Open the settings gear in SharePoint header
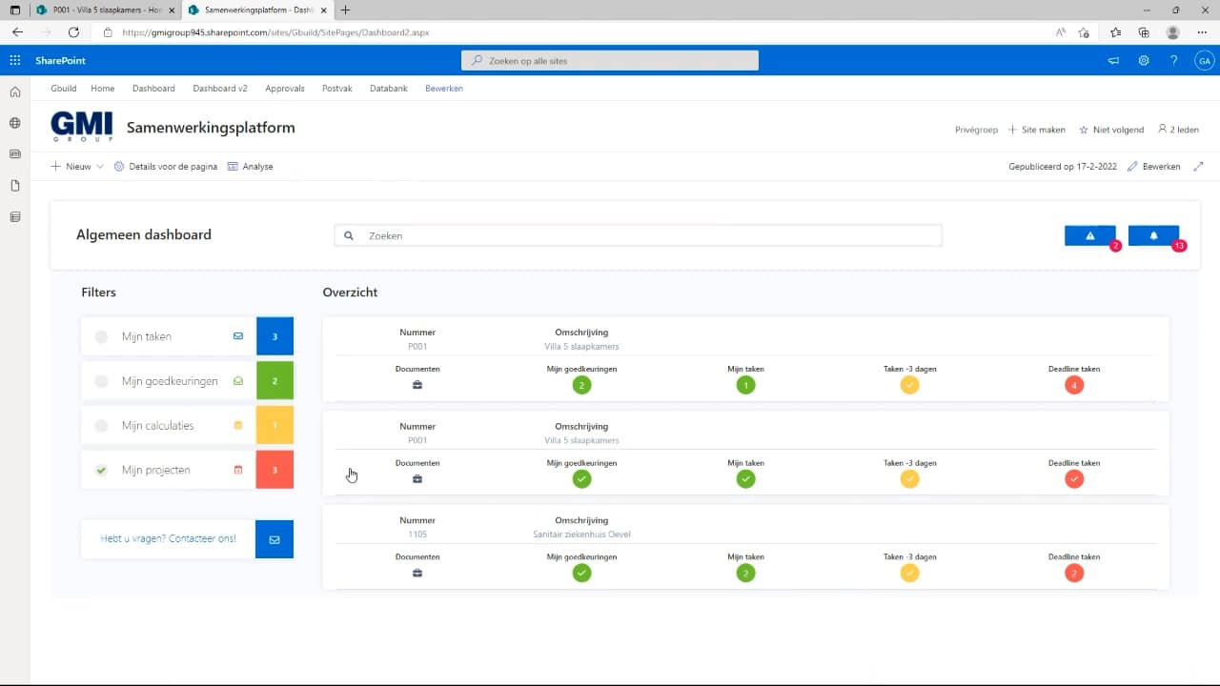The width and height of the screenshot is (1220, 686). click(x=1144, y=60)
